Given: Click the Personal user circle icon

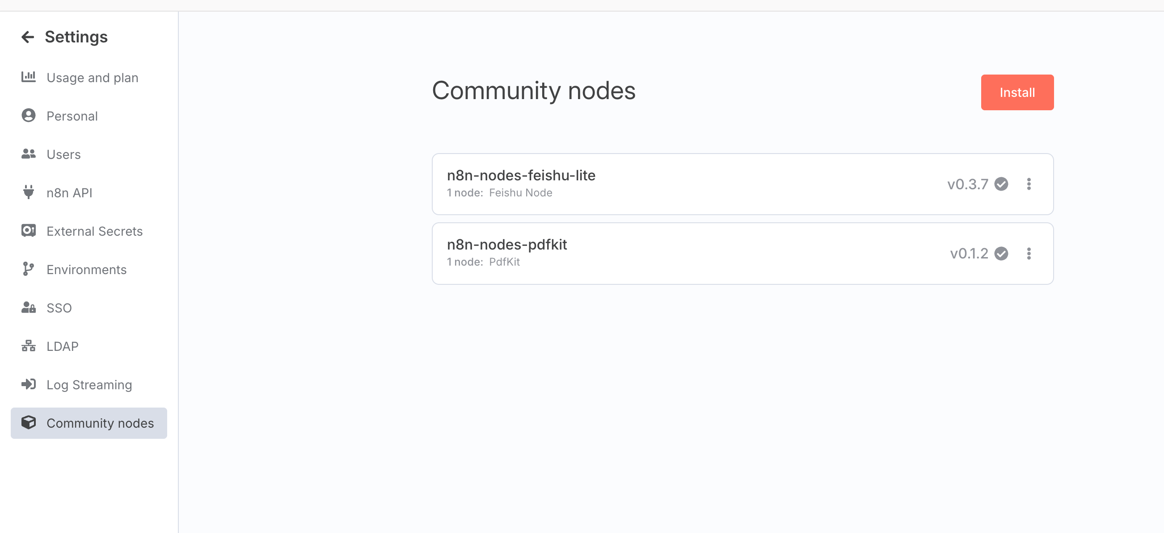Looking at the screenshot, I should [x=29, y=116].
